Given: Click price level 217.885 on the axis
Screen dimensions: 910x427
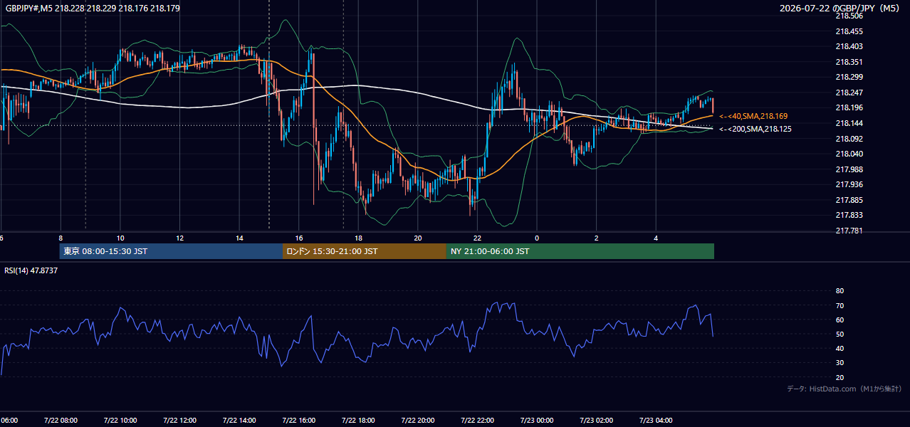Looking at the screenshot, I should 849,200.
